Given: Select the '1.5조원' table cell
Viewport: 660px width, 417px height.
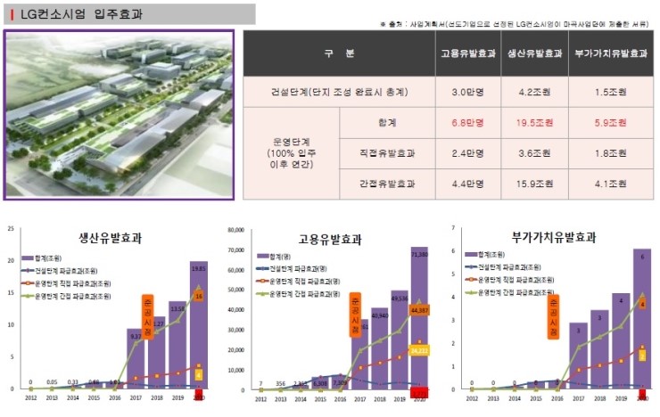Looking at the screenshot, I should point(611,92).
